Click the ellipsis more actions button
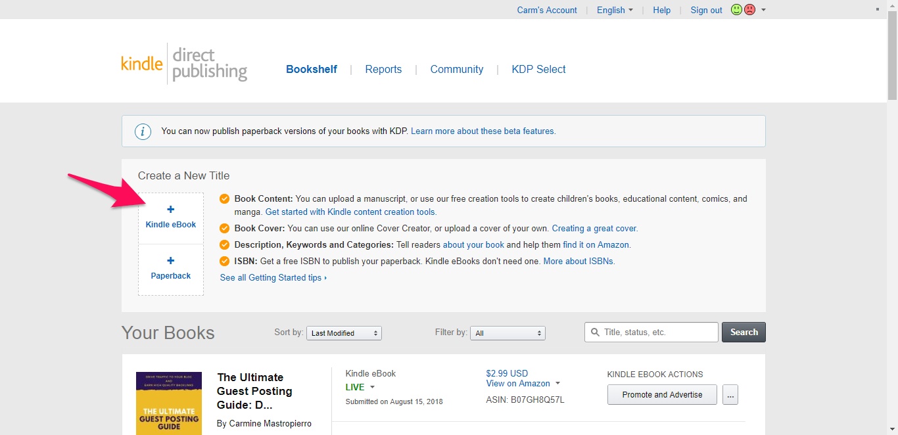 click(730, 395)
